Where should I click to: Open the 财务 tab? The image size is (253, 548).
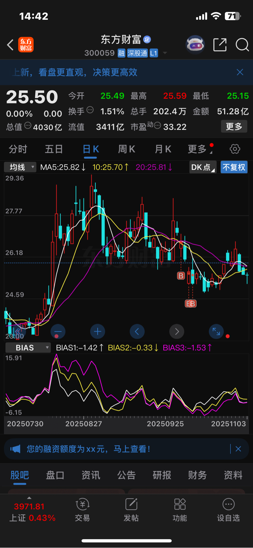[198, 475]
